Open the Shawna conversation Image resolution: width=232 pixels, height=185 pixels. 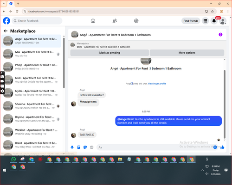[x=31, y=106]
